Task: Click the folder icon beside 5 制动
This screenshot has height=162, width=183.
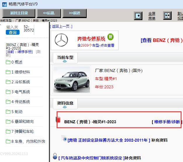Action: (x=8, y=112)
